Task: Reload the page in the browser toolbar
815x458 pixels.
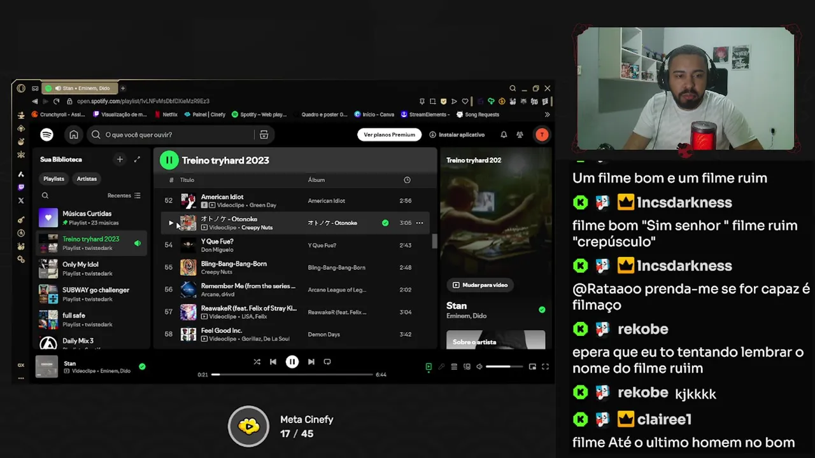Action: click(x=57, y=101)
